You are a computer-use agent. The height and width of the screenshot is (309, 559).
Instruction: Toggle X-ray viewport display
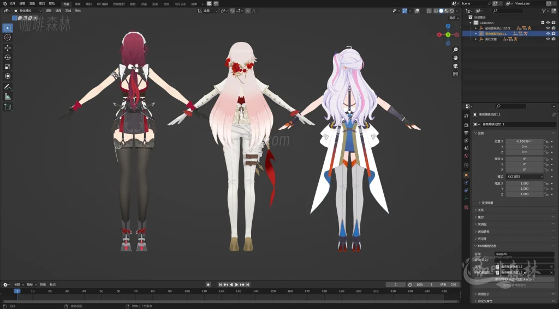pyautogui.click(x=429, y=11)
